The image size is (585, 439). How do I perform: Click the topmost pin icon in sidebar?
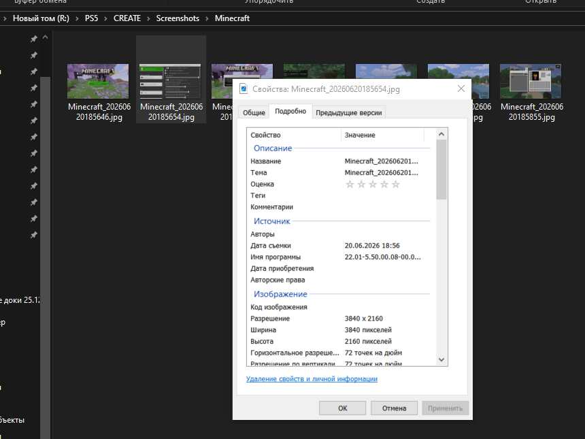click(33, 39)
